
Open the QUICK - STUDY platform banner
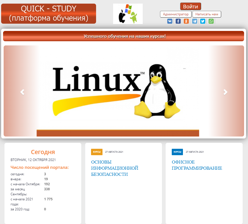click(49, 14)
